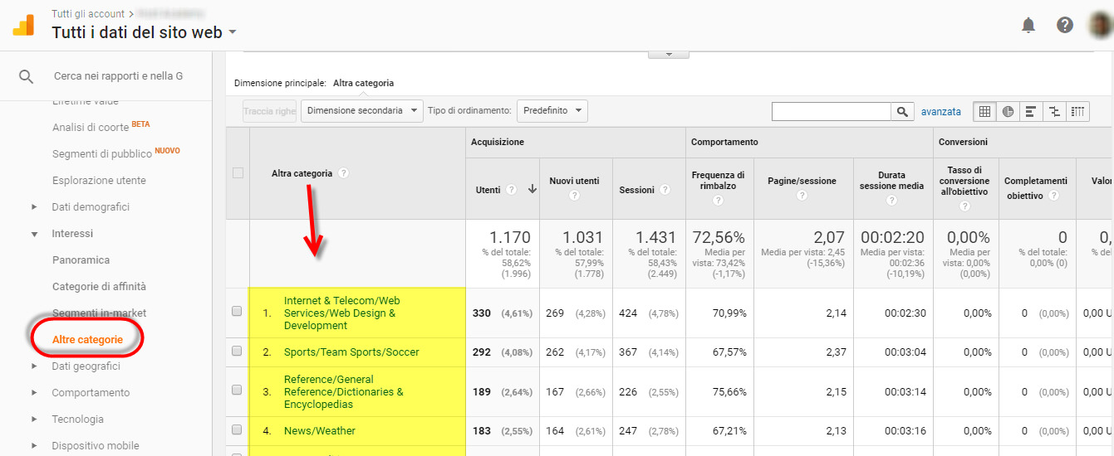1114x456 pixels.
Task: Open the help question mark icon
Action: pos(1065,25)
